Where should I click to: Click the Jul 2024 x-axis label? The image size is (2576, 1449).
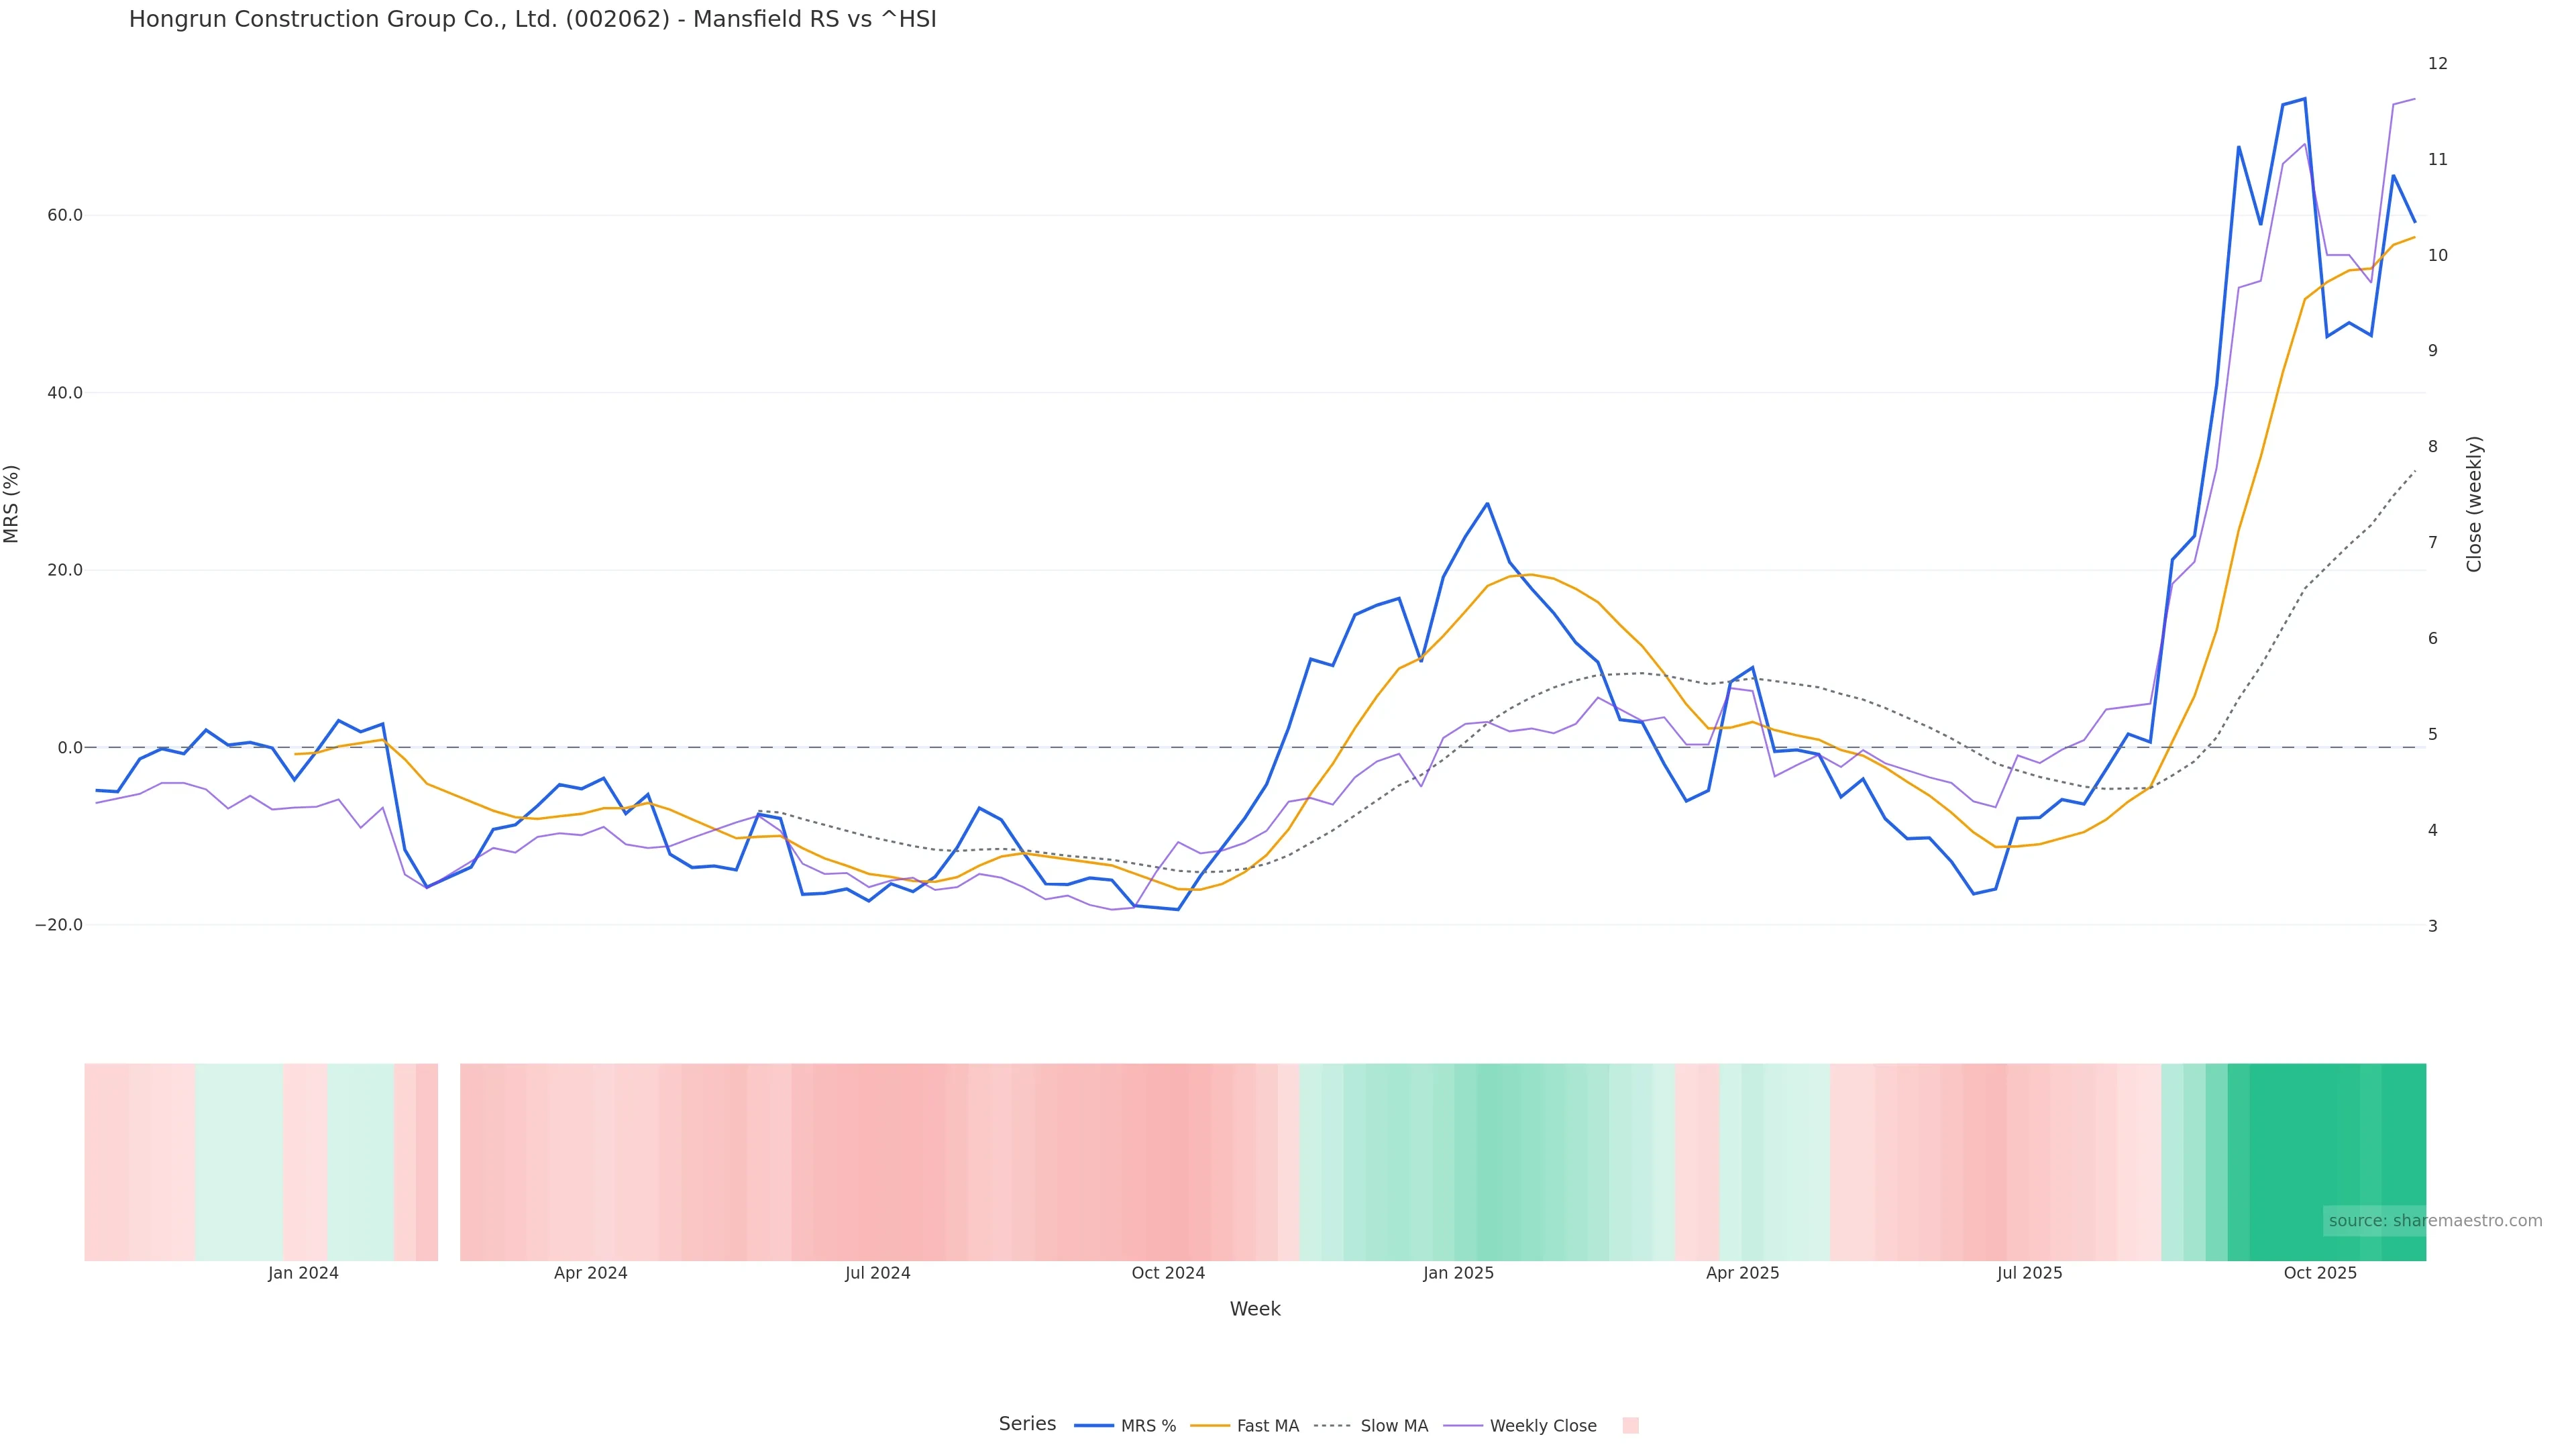coord(877,1273)
